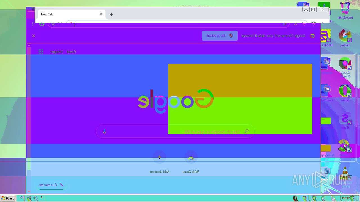
Task: Click the mirrored Images link
Action: click(x=57, y=52)
